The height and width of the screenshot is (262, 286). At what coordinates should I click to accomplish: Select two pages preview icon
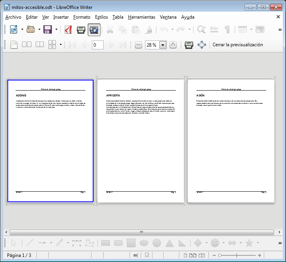(x=27, y=45)
